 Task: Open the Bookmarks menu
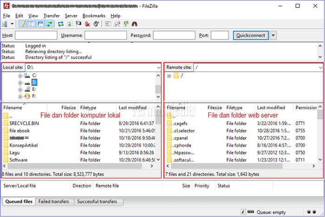[x=94, y=16]
